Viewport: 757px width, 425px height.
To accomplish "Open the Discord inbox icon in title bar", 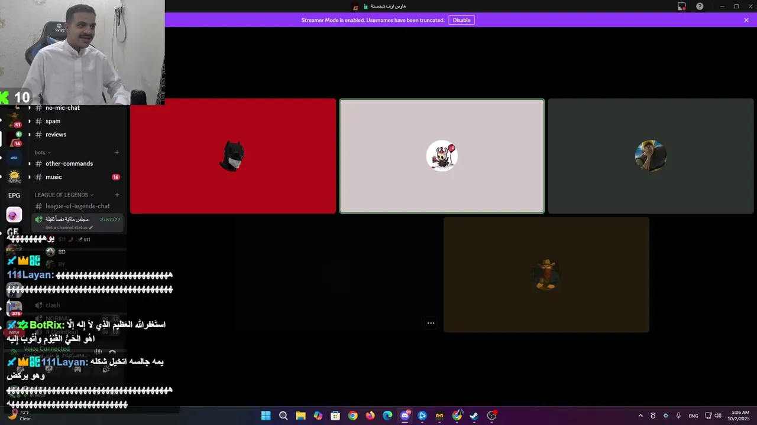I will click(x=682, y=6).
